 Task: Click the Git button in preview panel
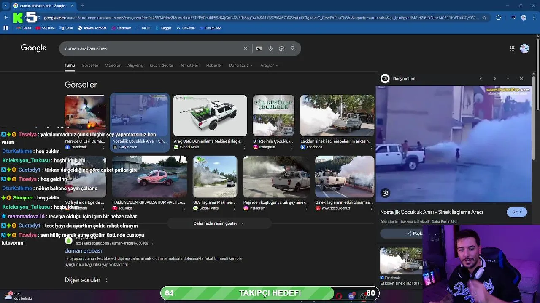coord(517,212)
